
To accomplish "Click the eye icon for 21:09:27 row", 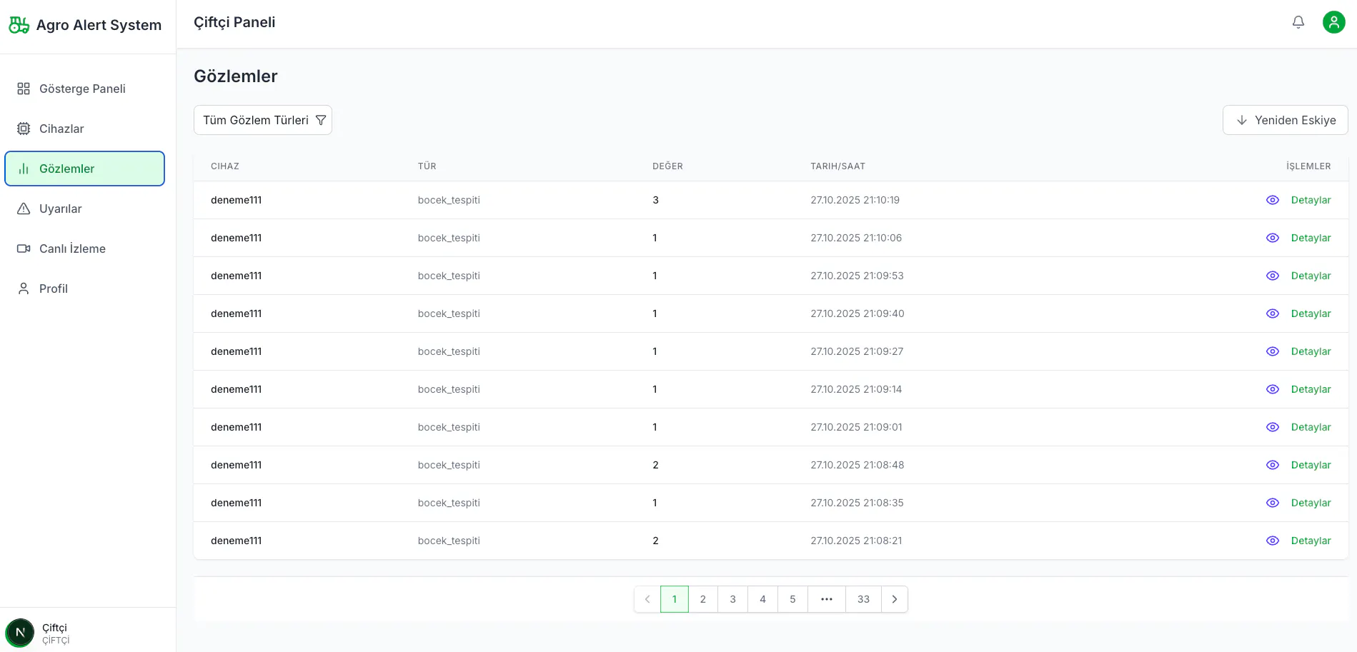I will [1273, 351].
